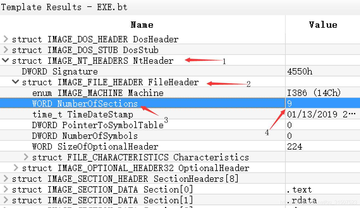Click the Section[0] value .text
360x208 pixels.
[x=299, y=190]
